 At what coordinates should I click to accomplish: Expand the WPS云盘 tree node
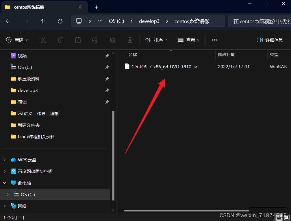point(5,160)
